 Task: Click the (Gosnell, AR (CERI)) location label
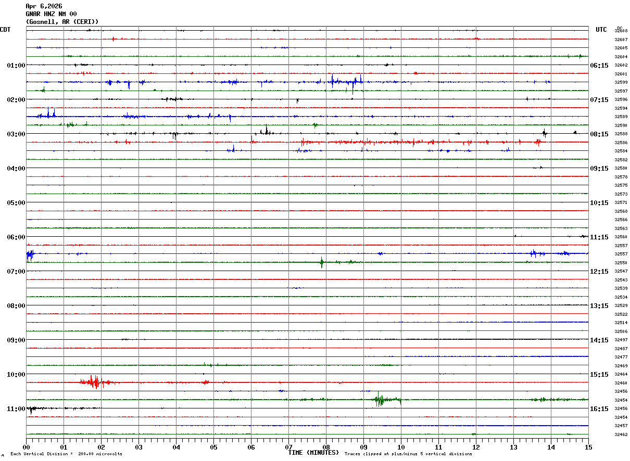click(62, 22)
